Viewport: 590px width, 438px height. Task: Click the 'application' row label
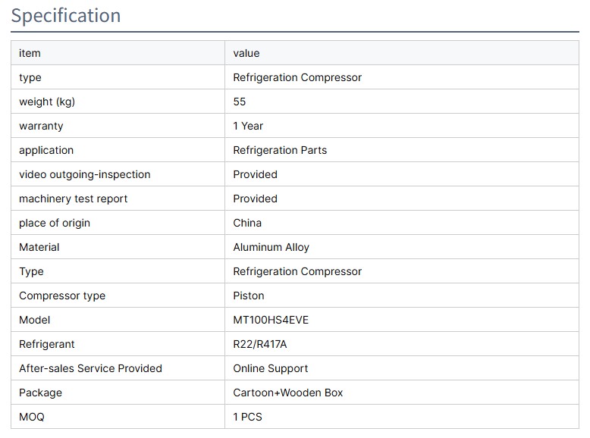click(x=46, y=150)
